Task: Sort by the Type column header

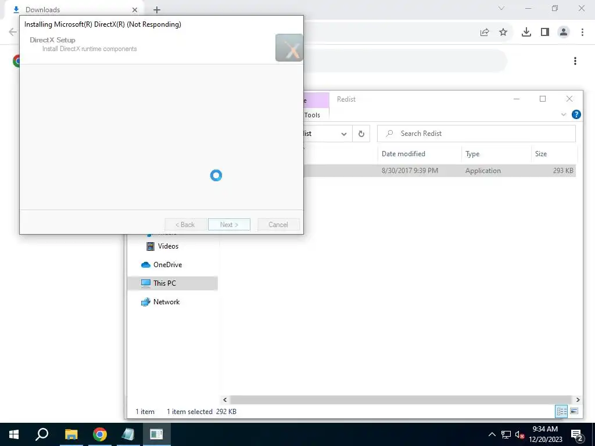Action: click(x=472, y=153)
